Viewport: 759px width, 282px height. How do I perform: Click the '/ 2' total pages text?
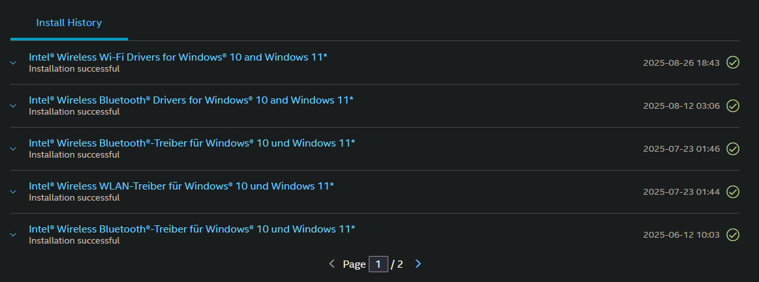click(397, 264)
